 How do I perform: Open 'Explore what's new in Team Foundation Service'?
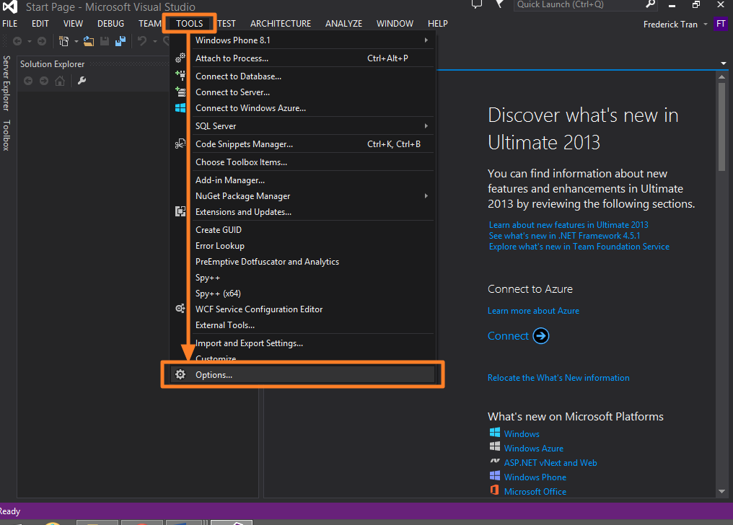tap(579, 247)
